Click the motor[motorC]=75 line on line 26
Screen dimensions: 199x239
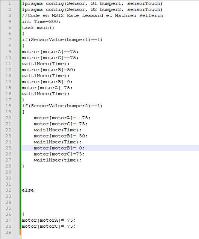click(x=59, y=154)
